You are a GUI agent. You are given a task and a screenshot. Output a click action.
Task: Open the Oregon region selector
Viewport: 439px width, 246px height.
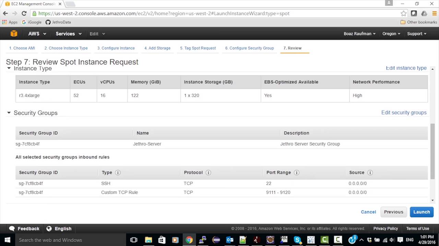[391, 33]
